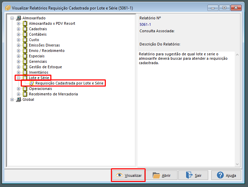Select the Especiais label
248x187 pixels.
point(37,56)
